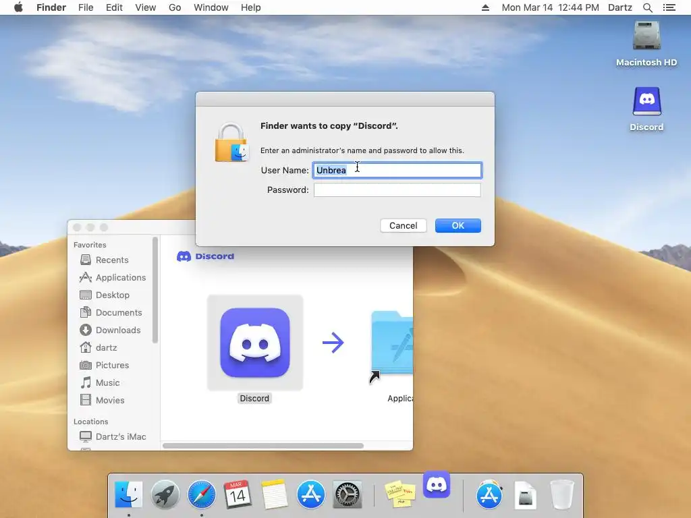Open System Preferences from the Dock
Viewport: 691px width, 518px height.
[x=348, y=494]
